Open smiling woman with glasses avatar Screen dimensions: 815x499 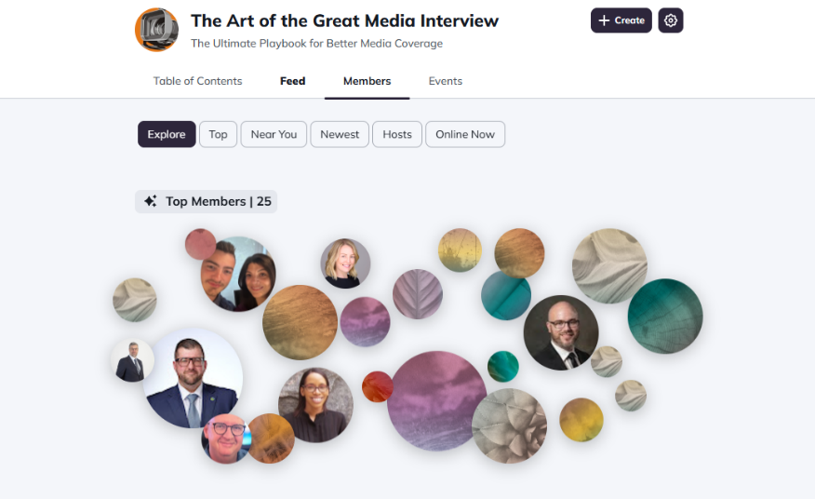pos(315,405)
